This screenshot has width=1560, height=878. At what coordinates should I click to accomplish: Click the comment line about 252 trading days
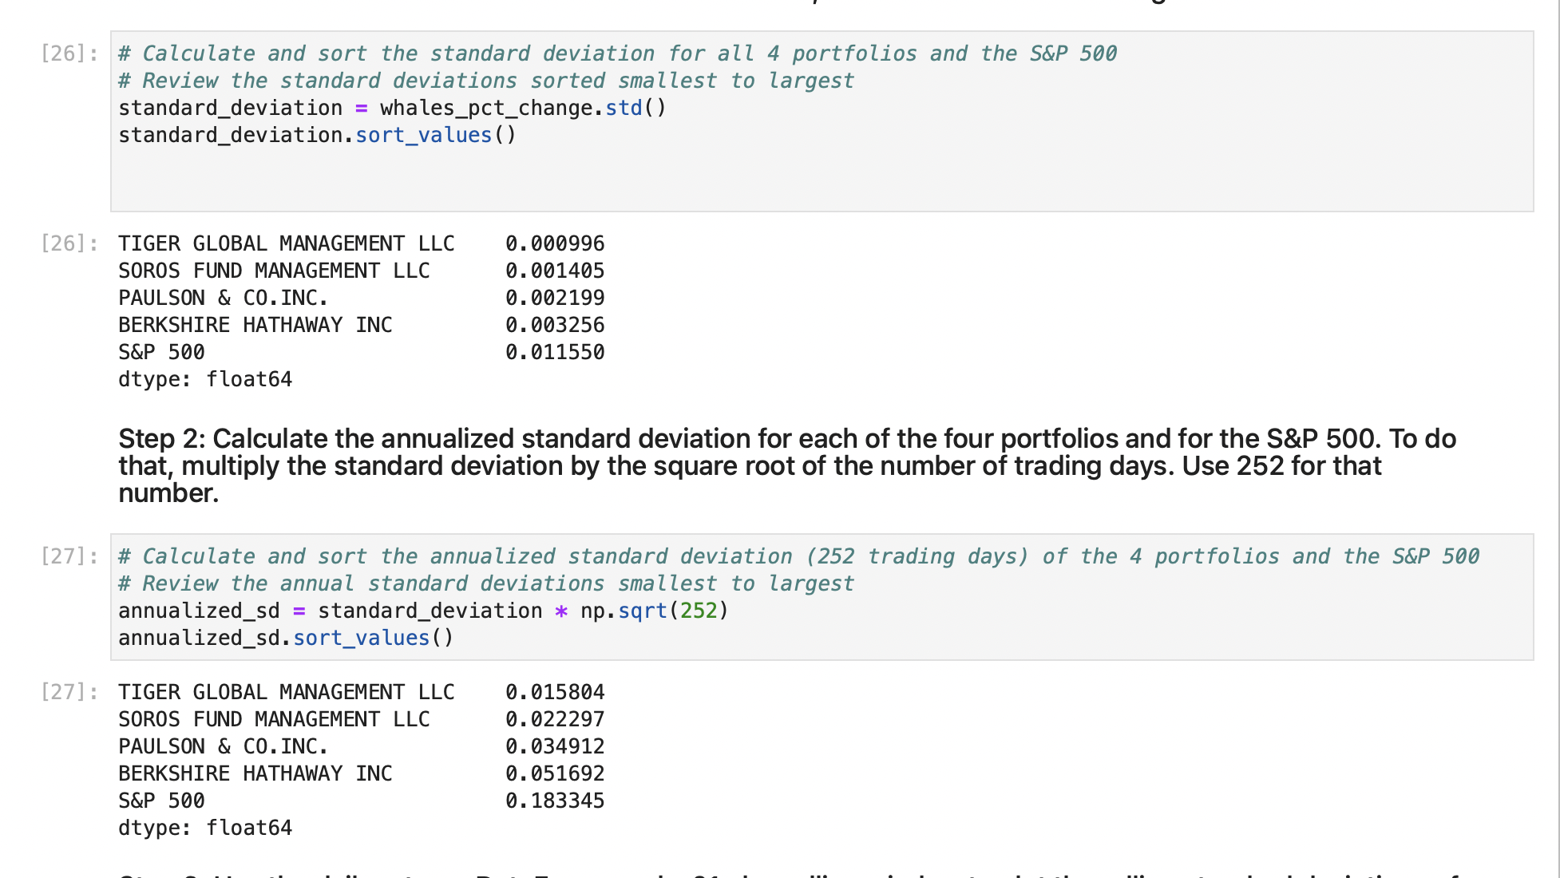798,556
